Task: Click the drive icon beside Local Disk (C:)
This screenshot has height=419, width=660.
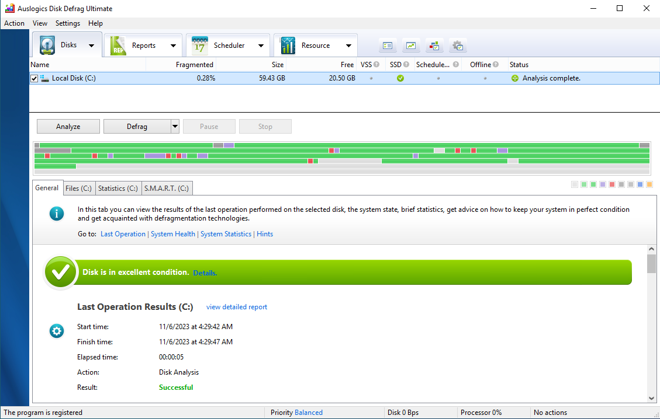Action: [x=44, y=78]
